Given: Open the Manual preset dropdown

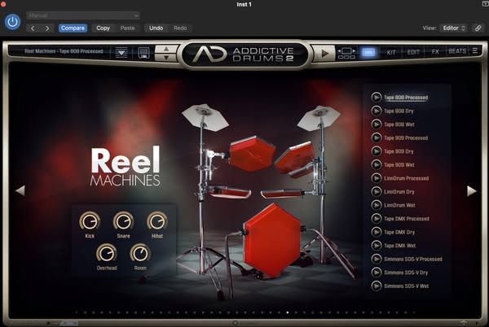Looking at the screenshot, I should (82, 15).
